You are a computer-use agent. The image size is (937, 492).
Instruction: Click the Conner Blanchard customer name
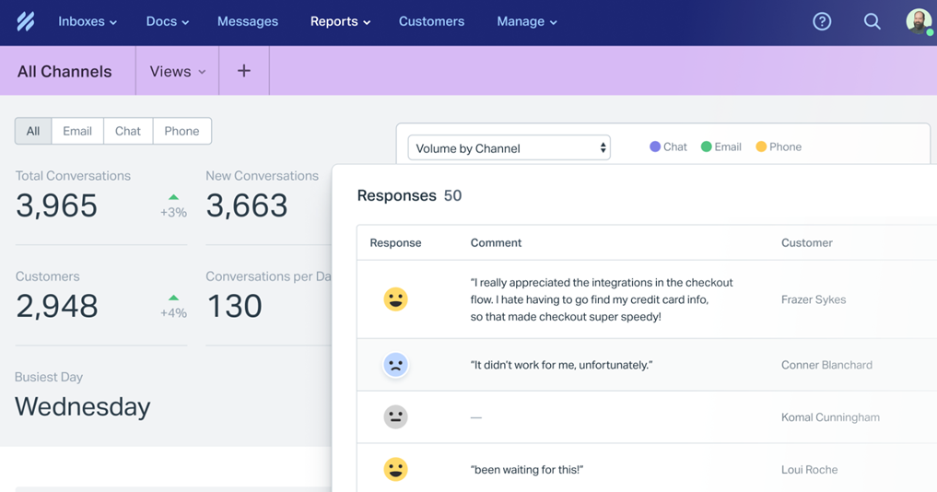click(826, 365)
